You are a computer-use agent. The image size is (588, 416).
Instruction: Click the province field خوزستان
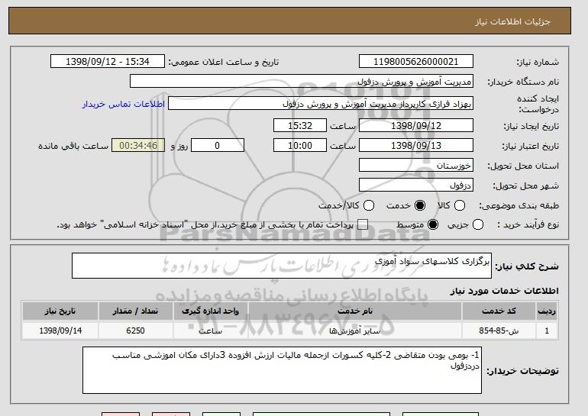click(416, 166)
